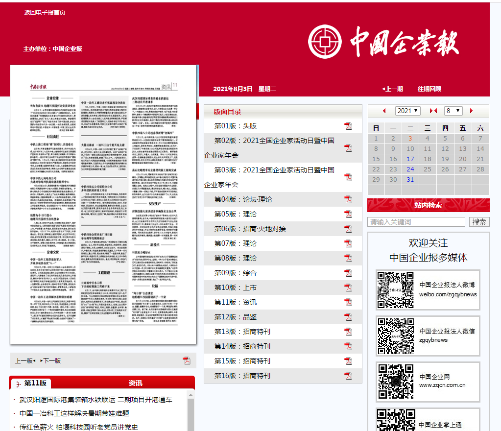
Task: Download PDF for 第02版 row
Action: [348, 148]
